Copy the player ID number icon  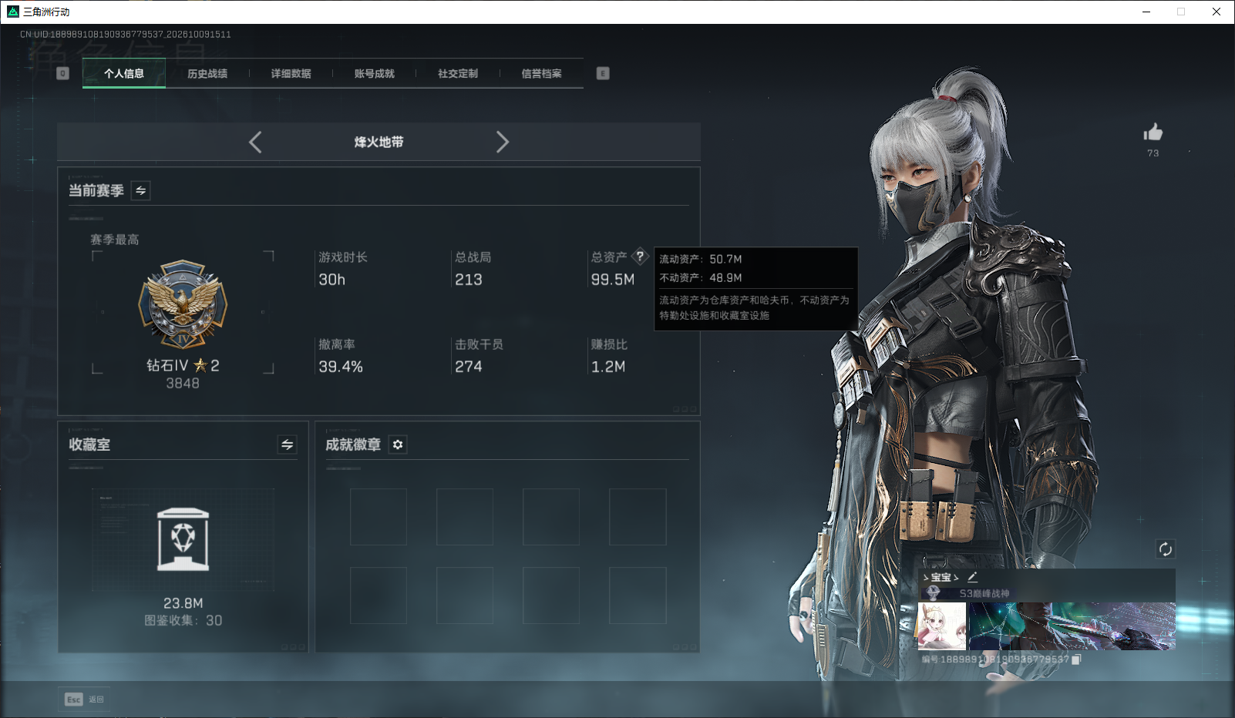[x=1077, y=659]
